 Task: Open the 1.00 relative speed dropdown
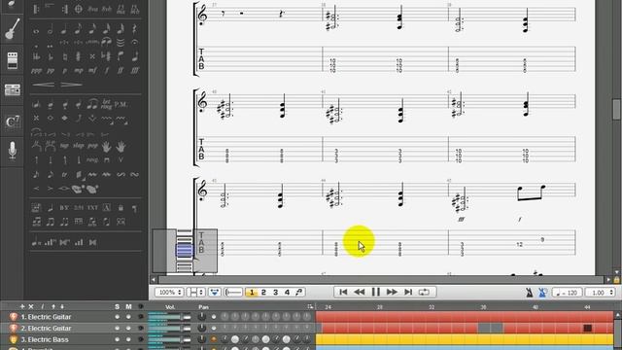[x=600, y=293]
